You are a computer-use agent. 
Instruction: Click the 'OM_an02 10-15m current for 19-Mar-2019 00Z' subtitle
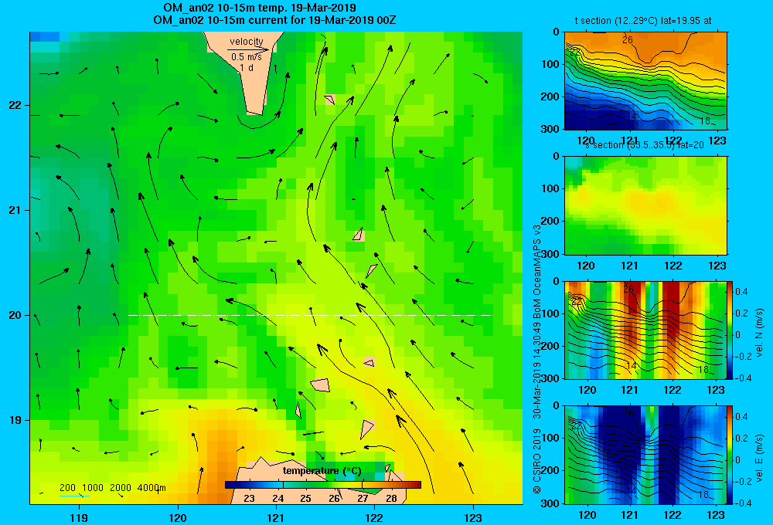tap(274, 20)
